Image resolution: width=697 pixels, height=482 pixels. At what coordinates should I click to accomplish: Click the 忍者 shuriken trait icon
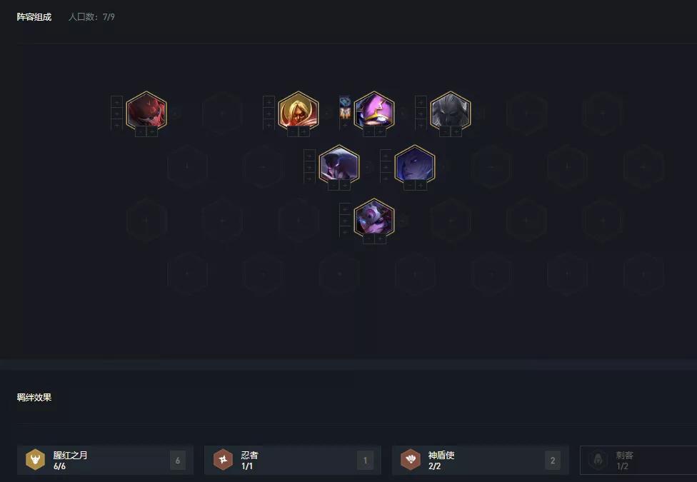tap(223, 460)
